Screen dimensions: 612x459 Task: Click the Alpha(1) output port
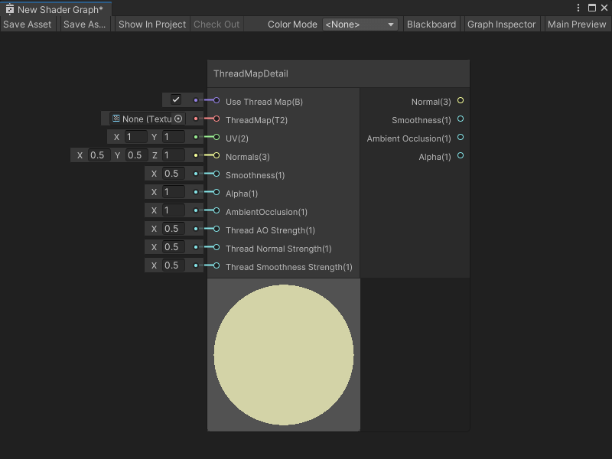[x=460, y=156]
